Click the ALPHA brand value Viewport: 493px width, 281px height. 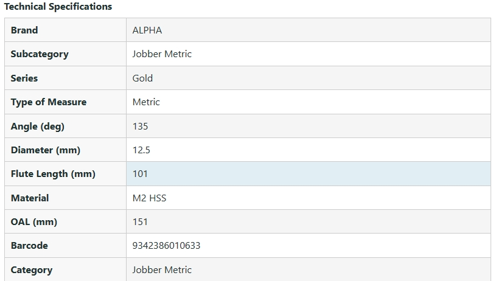(147, 30)
